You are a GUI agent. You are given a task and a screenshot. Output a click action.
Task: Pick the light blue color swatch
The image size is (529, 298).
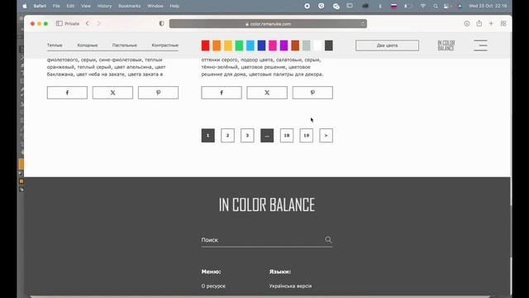(250, 46)
